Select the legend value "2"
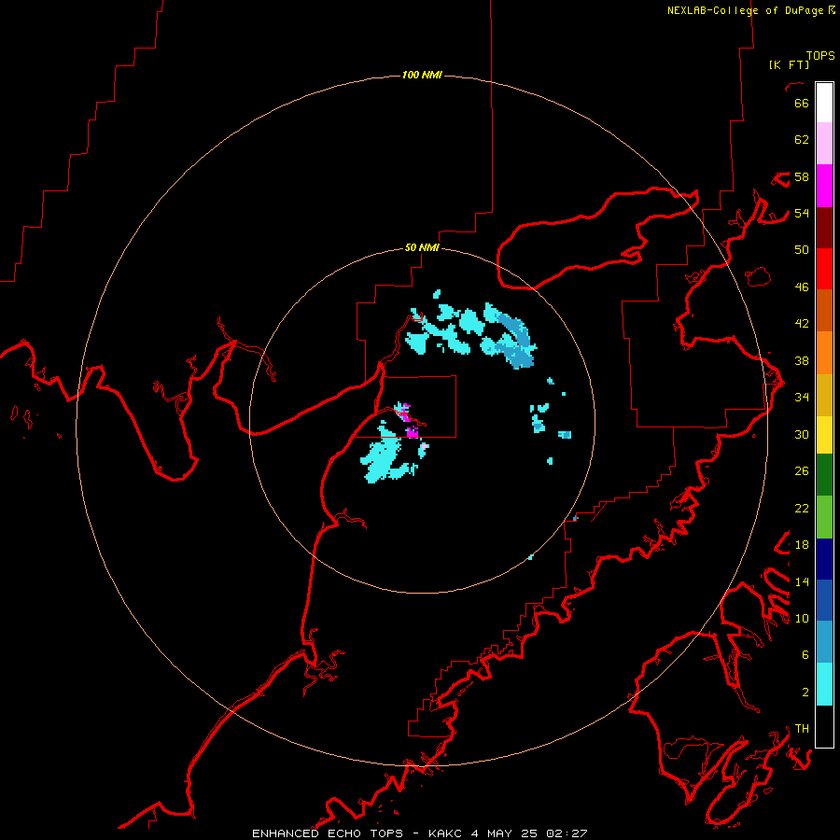This screenshot has width=840, height=840. point(805,693)
